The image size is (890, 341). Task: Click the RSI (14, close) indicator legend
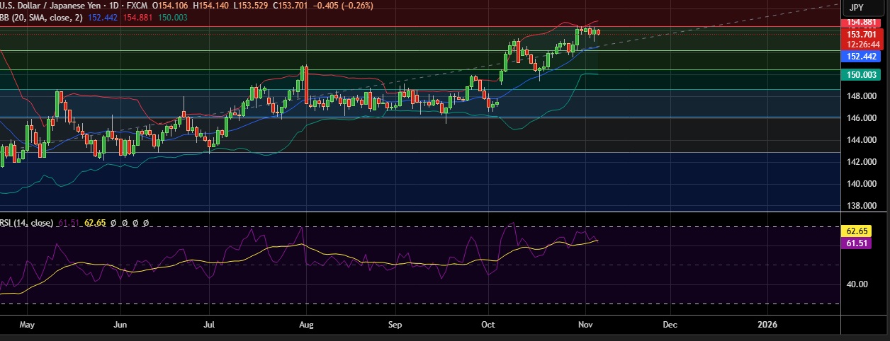point(27,223)
